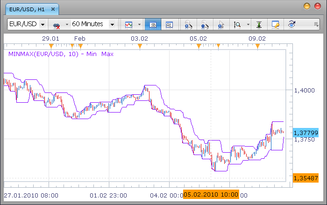Toggle the Bid price display button

point(153,25)
